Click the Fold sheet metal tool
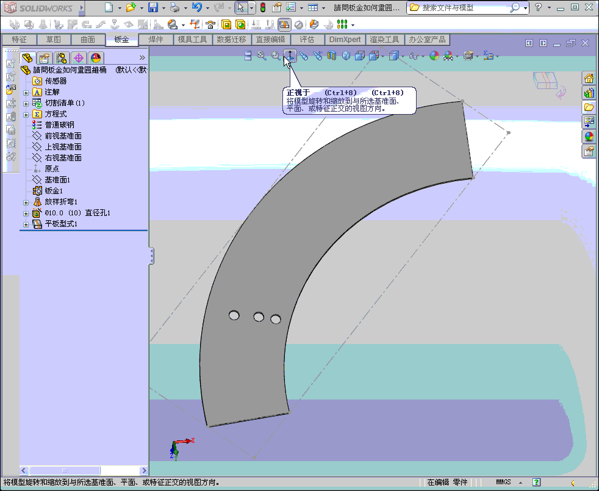 (x=270, y=25)
